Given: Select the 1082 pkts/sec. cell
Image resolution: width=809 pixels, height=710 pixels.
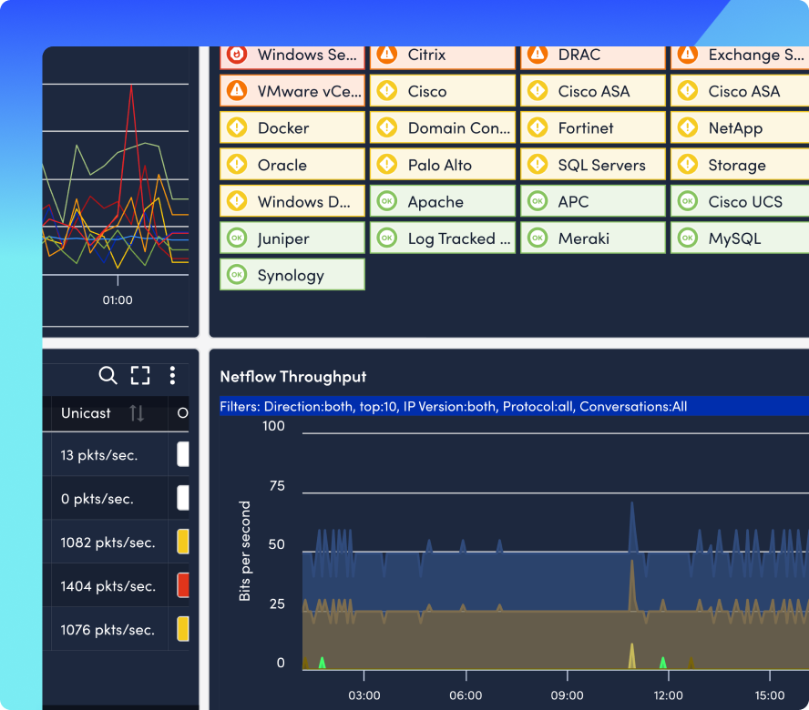Looking at the screenshot, I should [x=109, y=542].
